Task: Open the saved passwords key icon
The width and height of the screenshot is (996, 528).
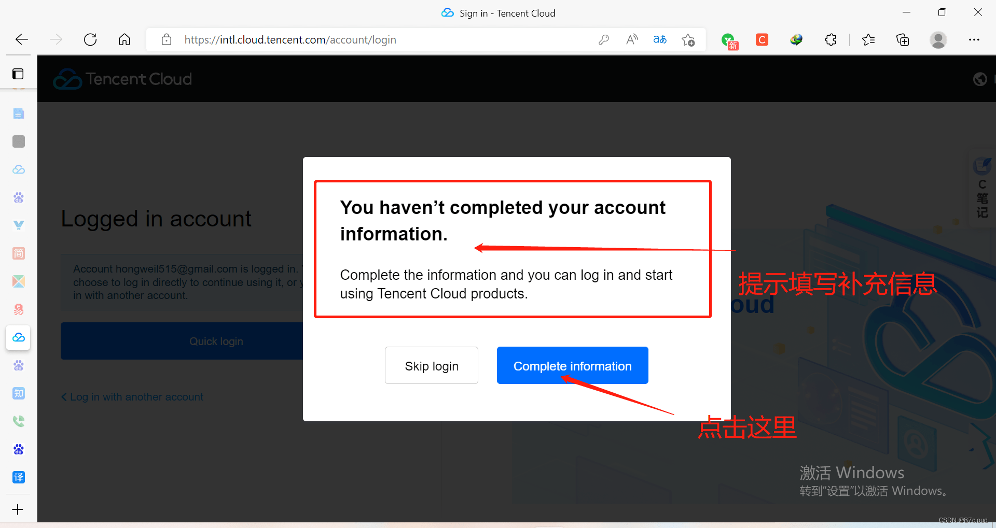Action: point(603,39)
